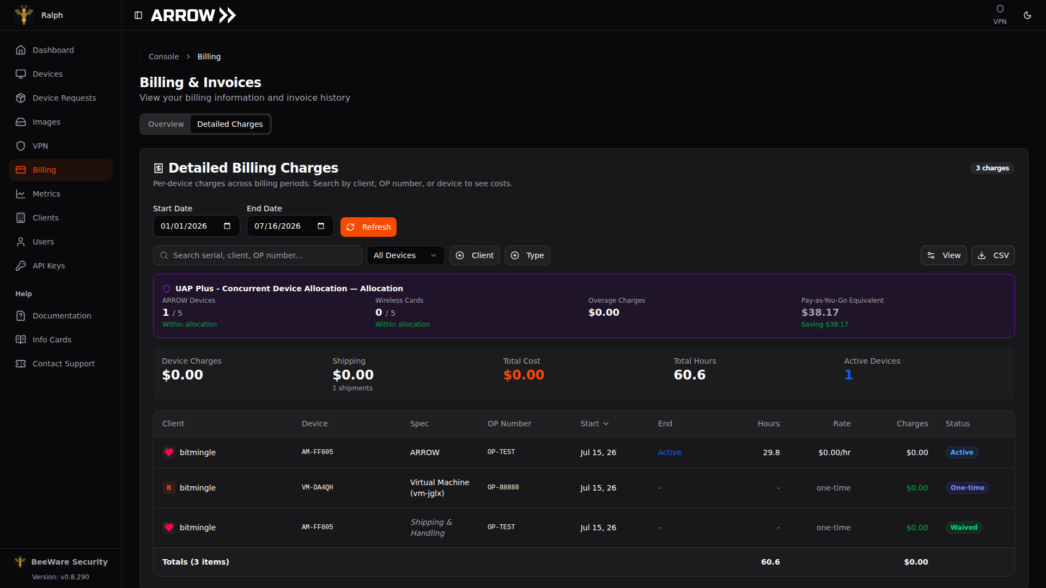Open the Type filter
Screen dimensions: 1046x588
(x=527, y=255)
